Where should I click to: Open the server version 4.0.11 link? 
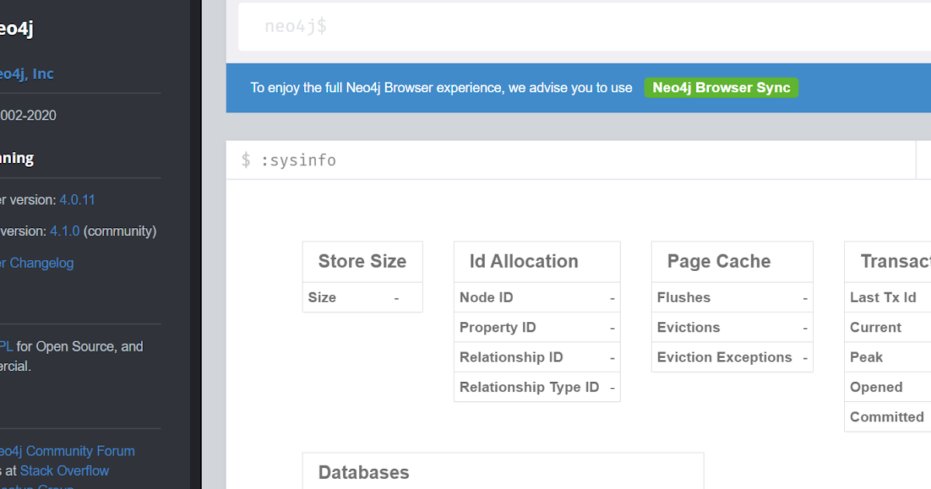pyautogui.click(x=75, y=199)
